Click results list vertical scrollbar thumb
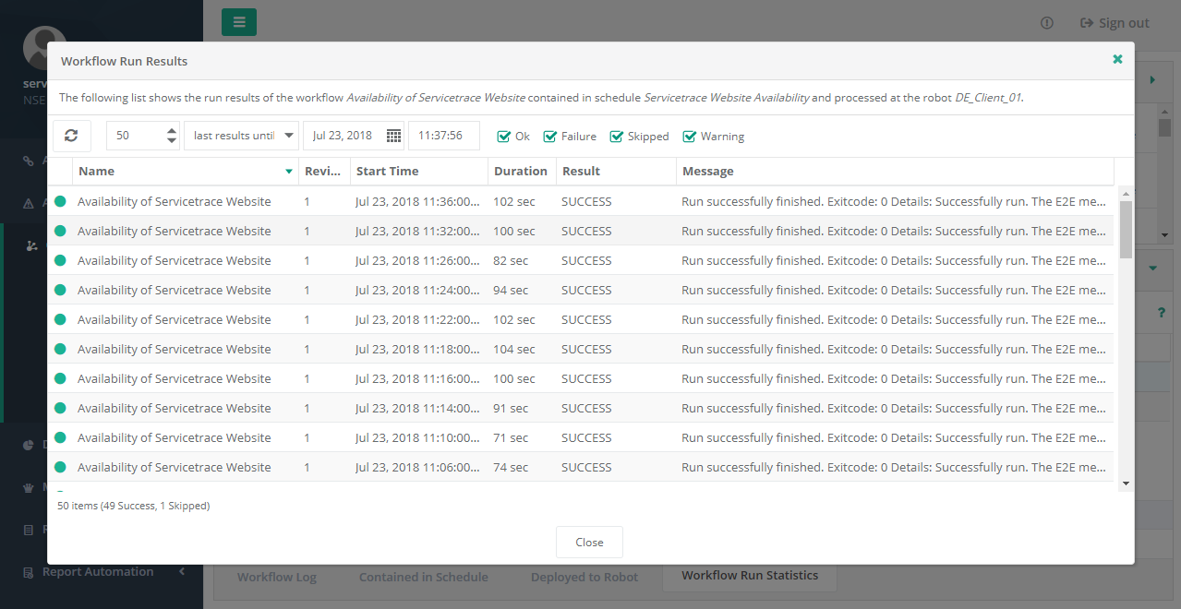Viewport: 1181px width, 609px height. tap(1126, 229)
